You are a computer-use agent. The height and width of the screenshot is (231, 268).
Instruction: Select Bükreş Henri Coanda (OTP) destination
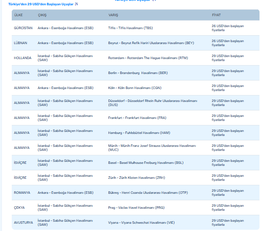(x=148, y=193)
